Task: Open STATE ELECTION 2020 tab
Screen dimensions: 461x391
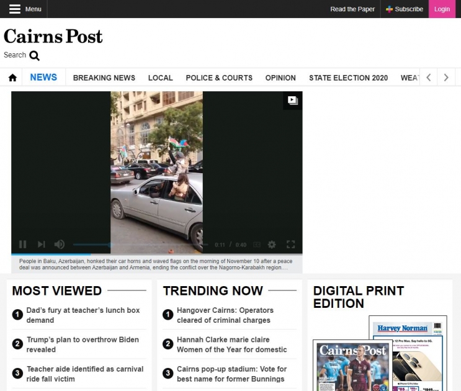Action: [349, 78]
